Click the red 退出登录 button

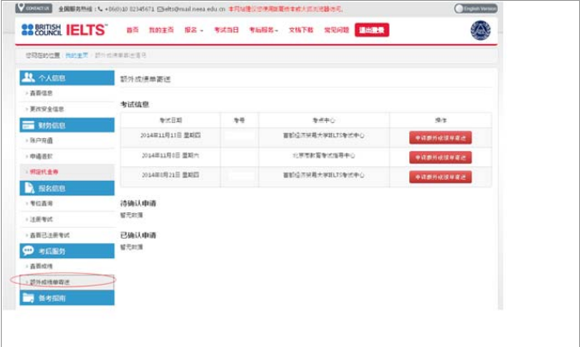coord(372,30)
